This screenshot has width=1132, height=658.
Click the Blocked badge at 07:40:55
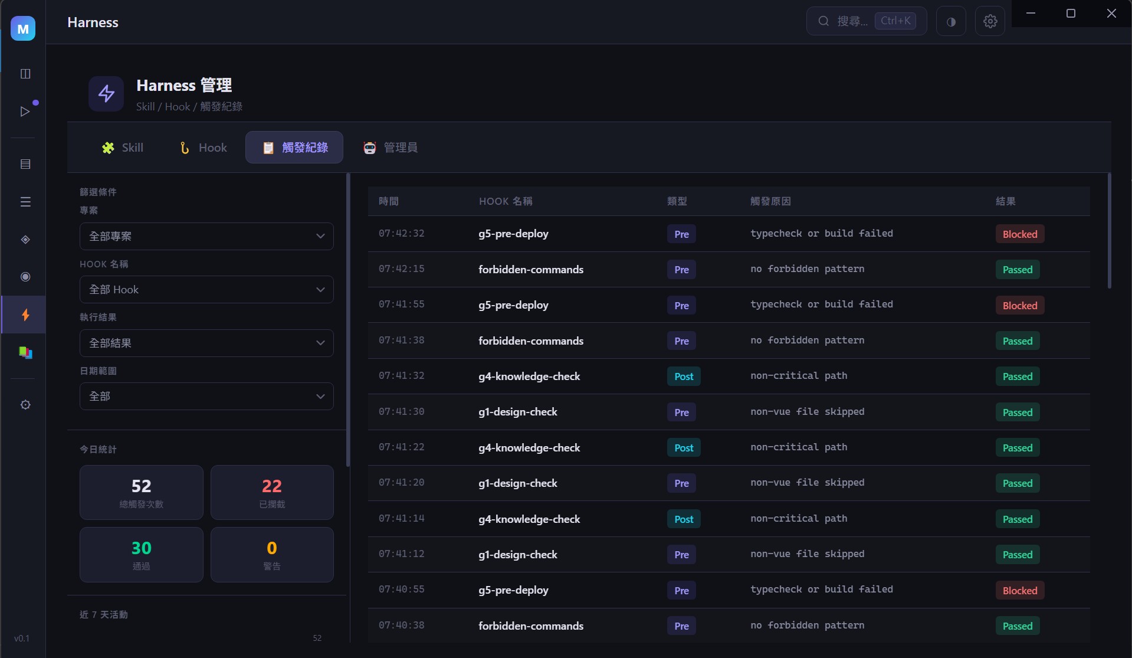pyautogui.click(x=1020, y=591)
